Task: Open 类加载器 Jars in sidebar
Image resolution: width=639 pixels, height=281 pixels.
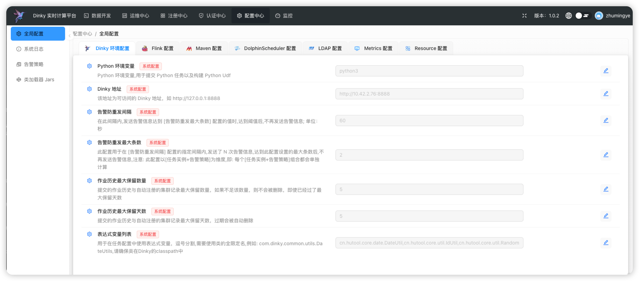Action: (x=38, y=80)
